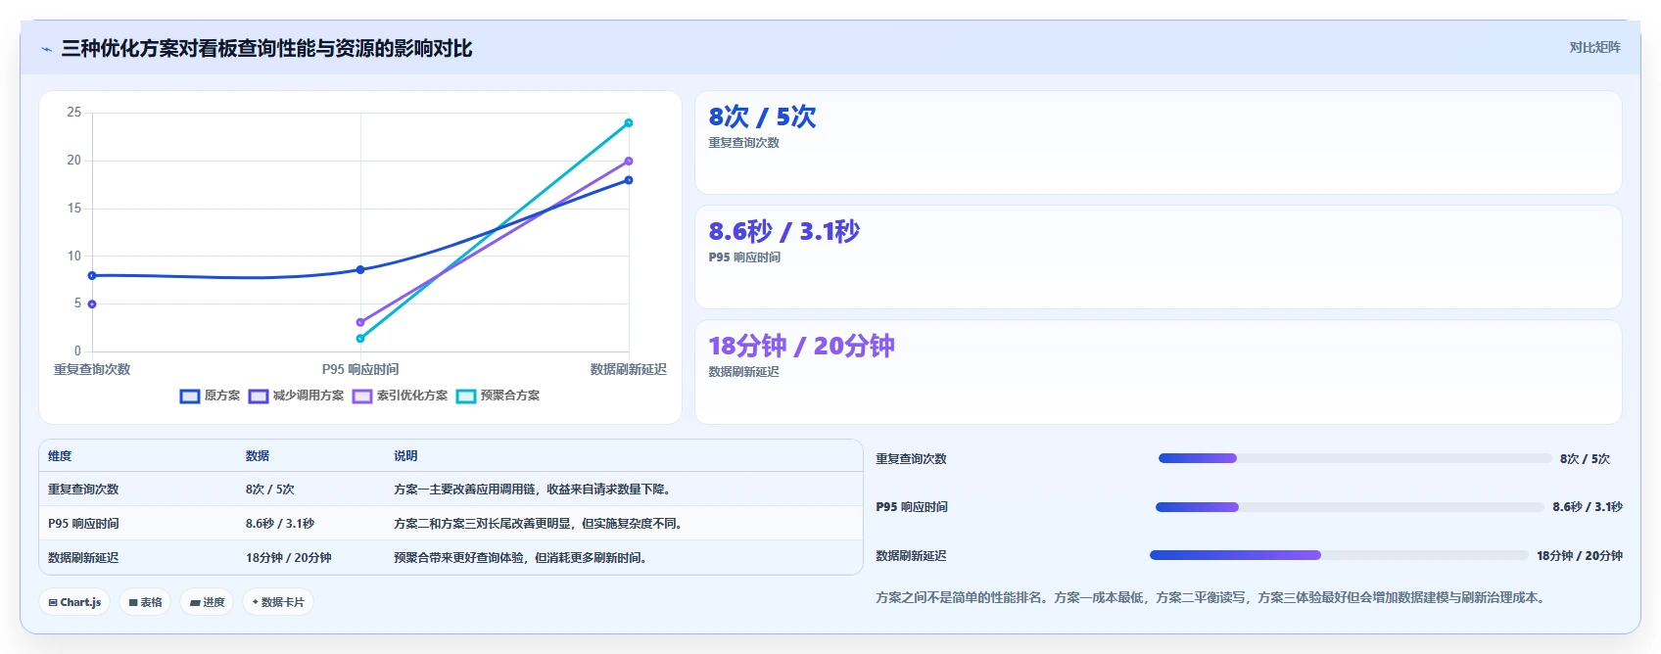Click the teal 预聚合方案 point at 数据刷新延迟
1661x654 pixels.
(x=629, y=123)
